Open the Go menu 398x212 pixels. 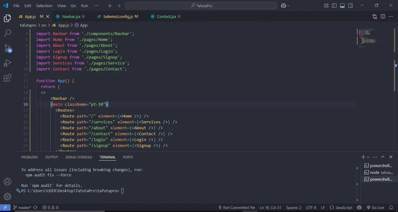click(73, 6)
